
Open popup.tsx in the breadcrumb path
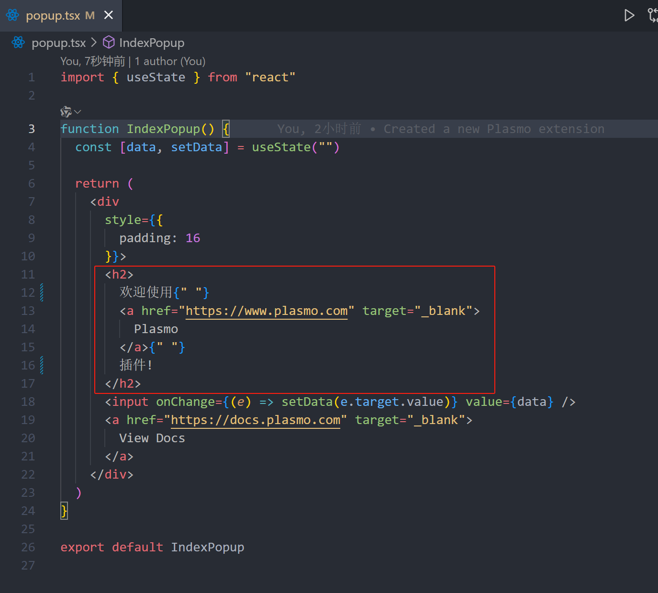tap(58, 43)
